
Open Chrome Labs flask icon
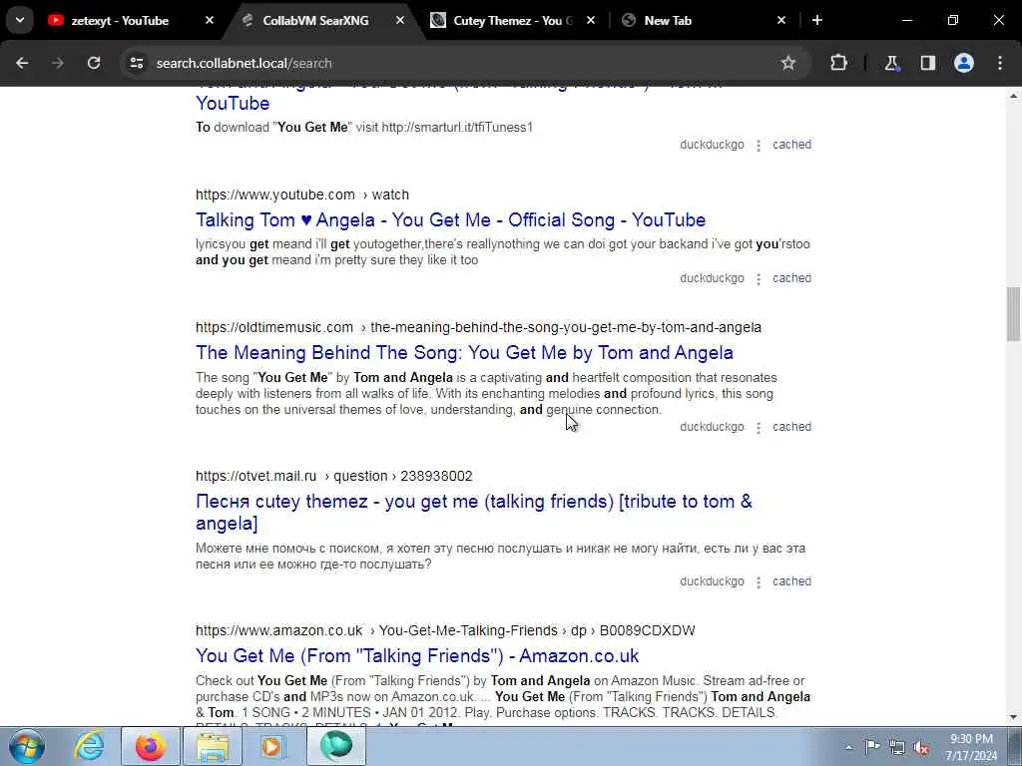[891, 63]
